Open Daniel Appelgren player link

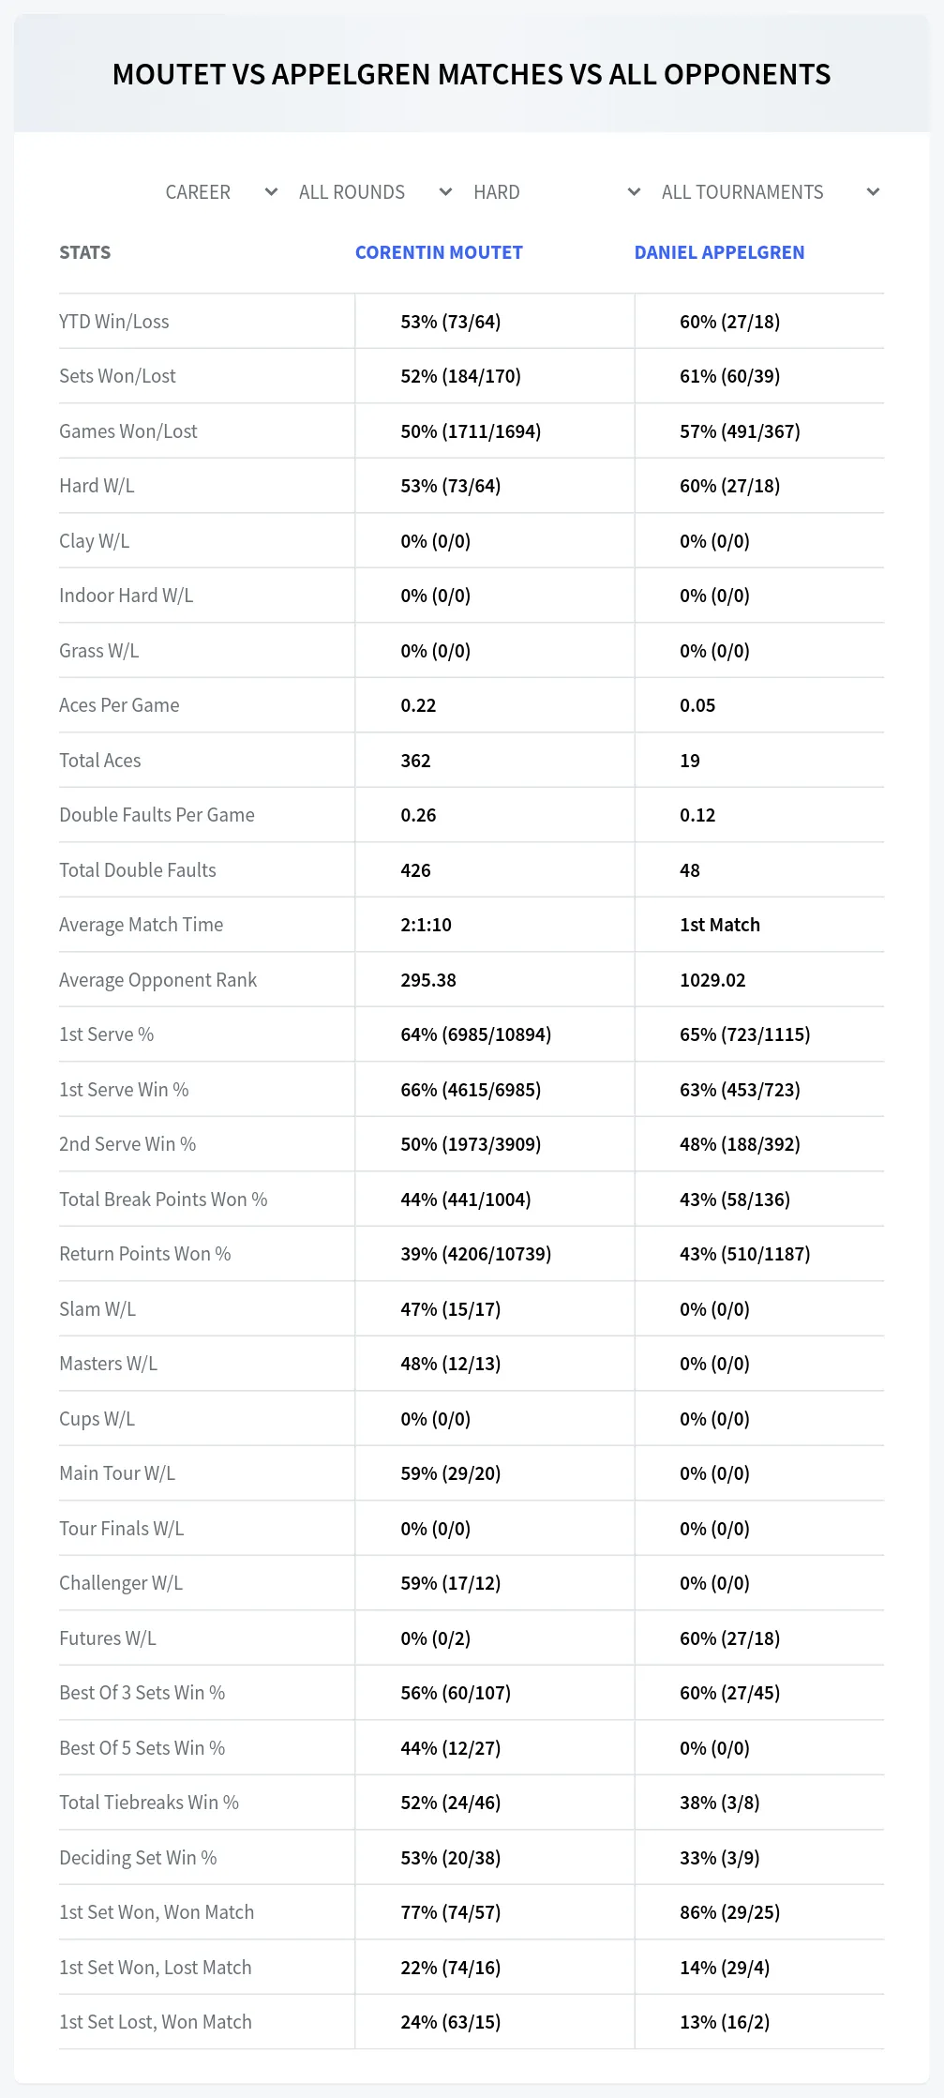click(x=719, y=252)
